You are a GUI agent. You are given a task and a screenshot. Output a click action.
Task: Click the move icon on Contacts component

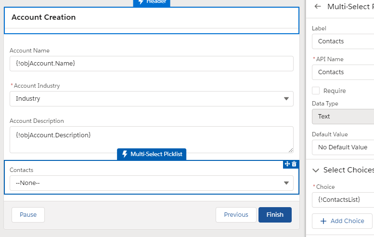click(x=287, y=164)
